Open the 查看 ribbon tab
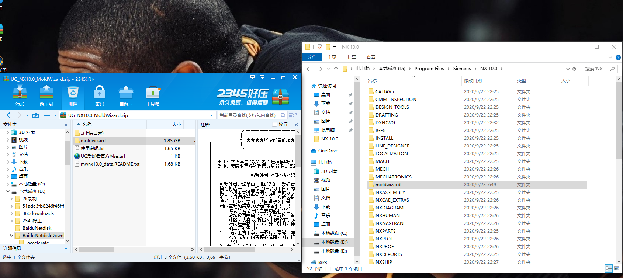 coord(371,57)
